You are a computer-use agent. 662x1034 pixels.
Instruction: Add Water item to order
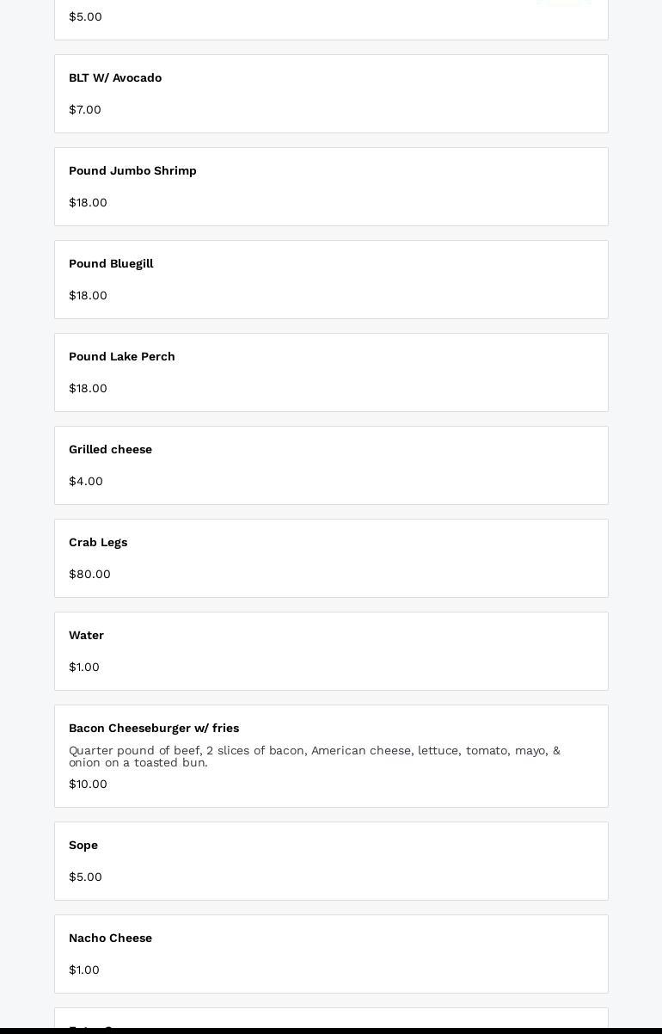click(x=331, y=651)
